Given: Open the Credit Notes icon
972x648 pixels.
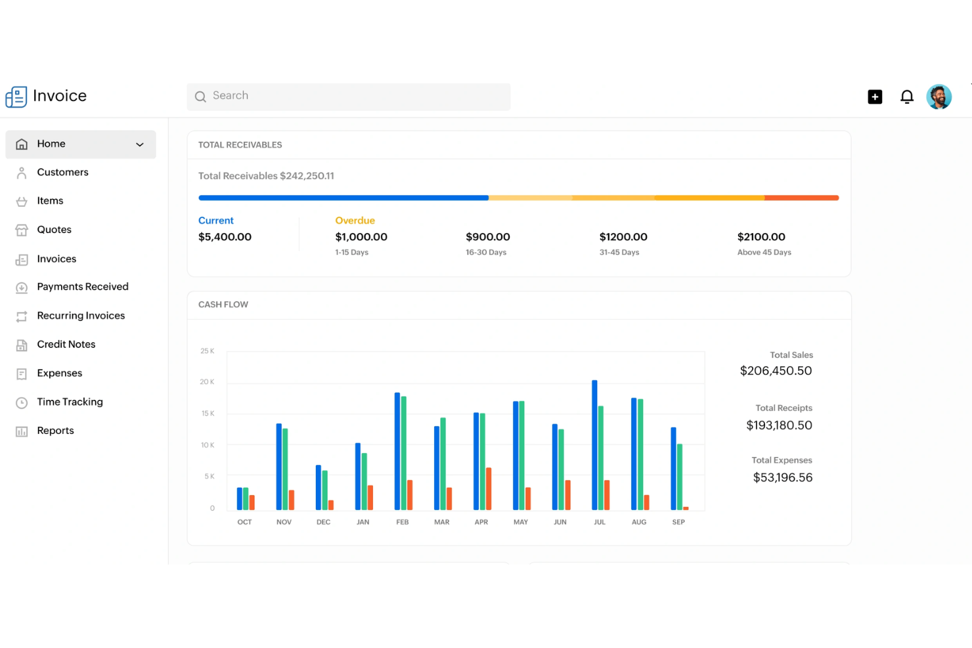Looking at the screenshot, I should [x=22, y=344].
